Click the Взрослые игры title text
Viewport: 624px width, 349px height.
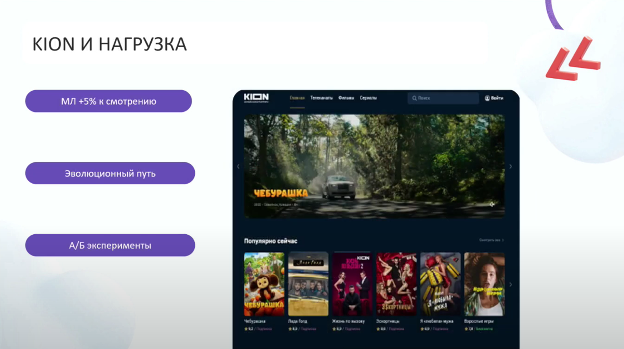click(x=479, y=321)
